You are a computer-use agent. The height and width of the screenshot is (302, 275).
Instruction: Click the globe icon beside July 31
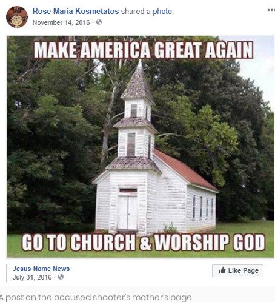click(61, 277)
